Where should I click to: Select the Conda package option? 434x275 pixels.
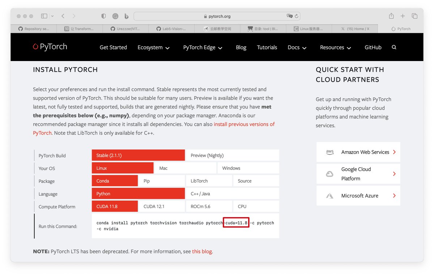(115, 181)
